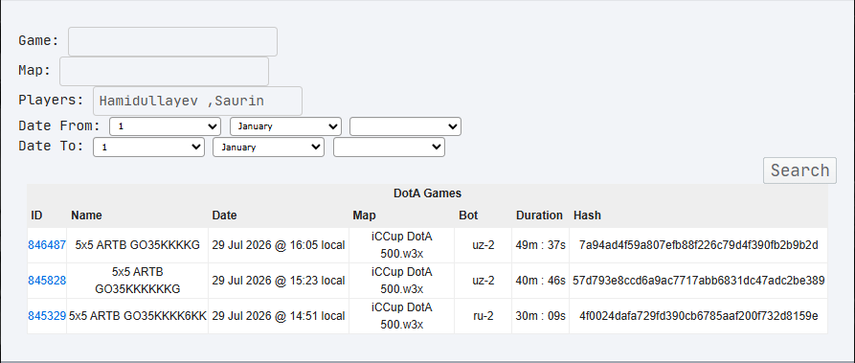The width and height of the screenshot is (855, 363).
Task: Click the Duration column header
Action: [539, 216]
